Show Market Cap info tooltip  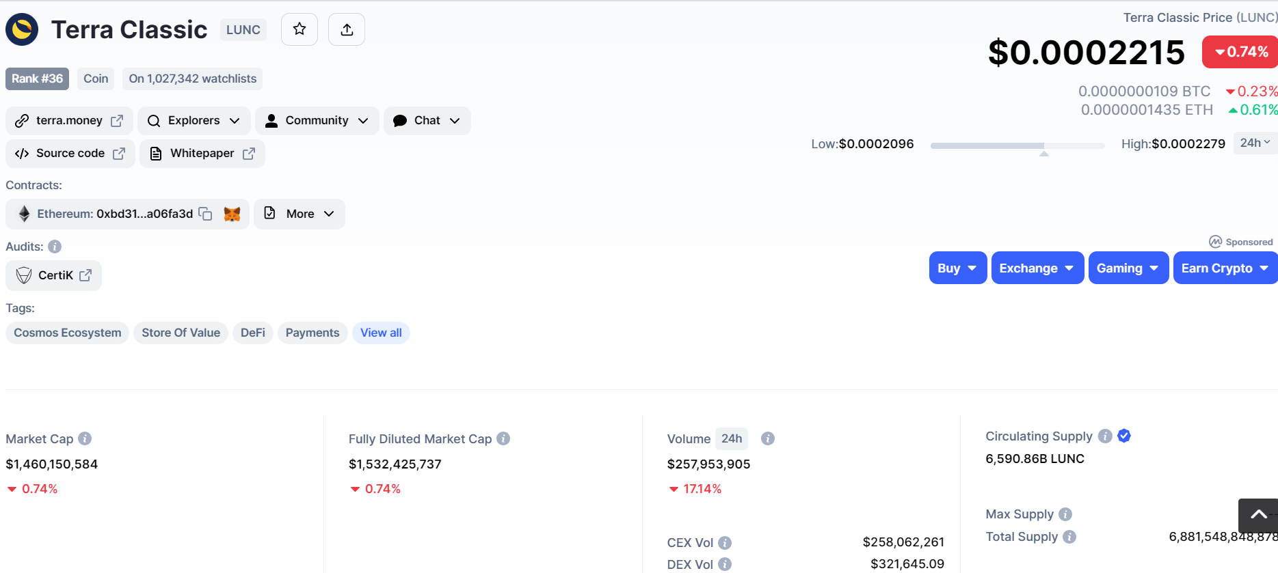click(85, 438)
